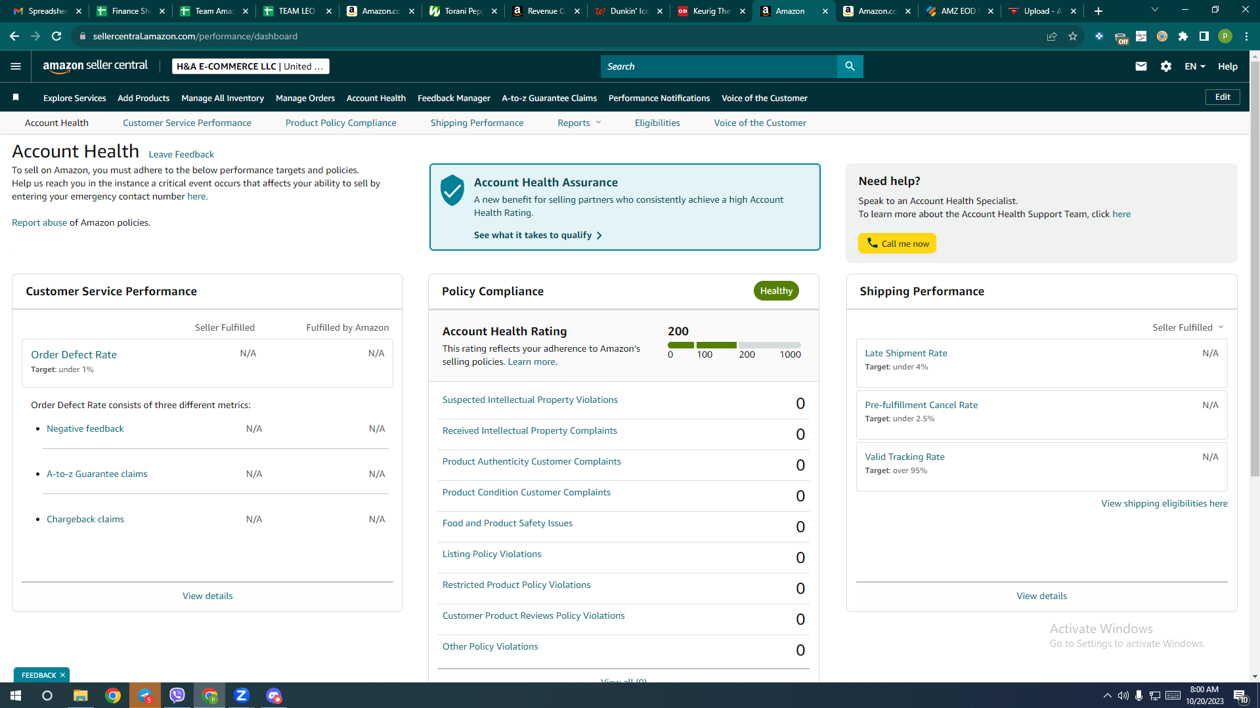Open Suspected Intellectual Property Violations

pos(530,400)
